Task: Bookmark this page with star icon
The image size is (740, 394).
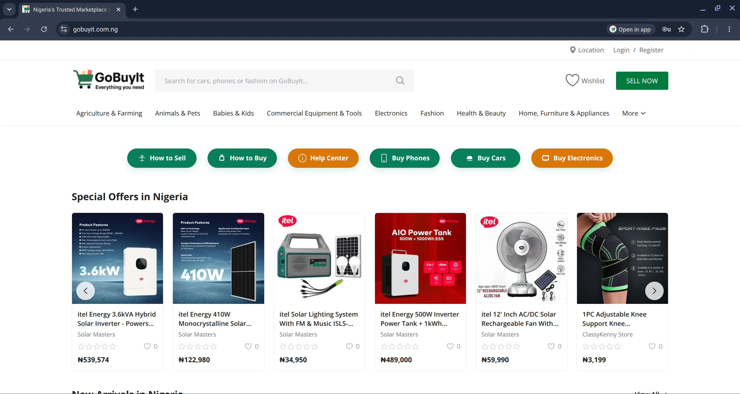Action: [x=681, y=29]
